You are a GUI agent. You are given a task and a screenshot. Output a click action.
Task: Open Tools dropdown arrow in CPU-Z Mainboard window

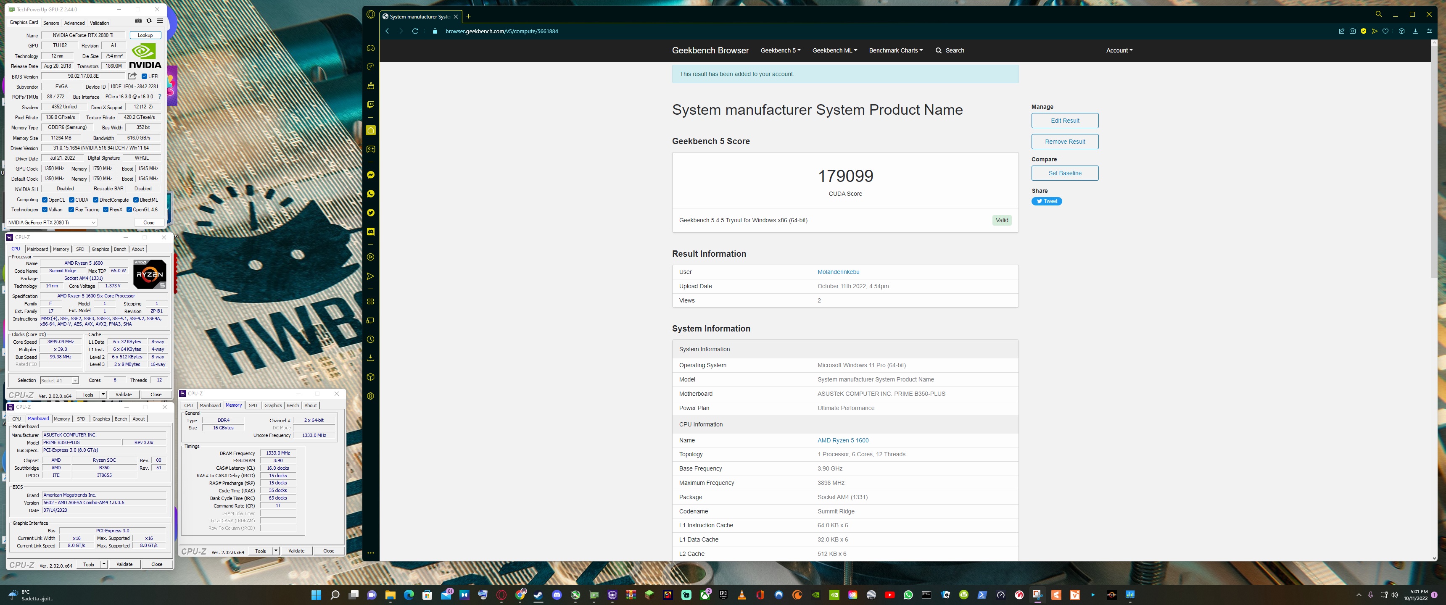click(x=104, y=565)
